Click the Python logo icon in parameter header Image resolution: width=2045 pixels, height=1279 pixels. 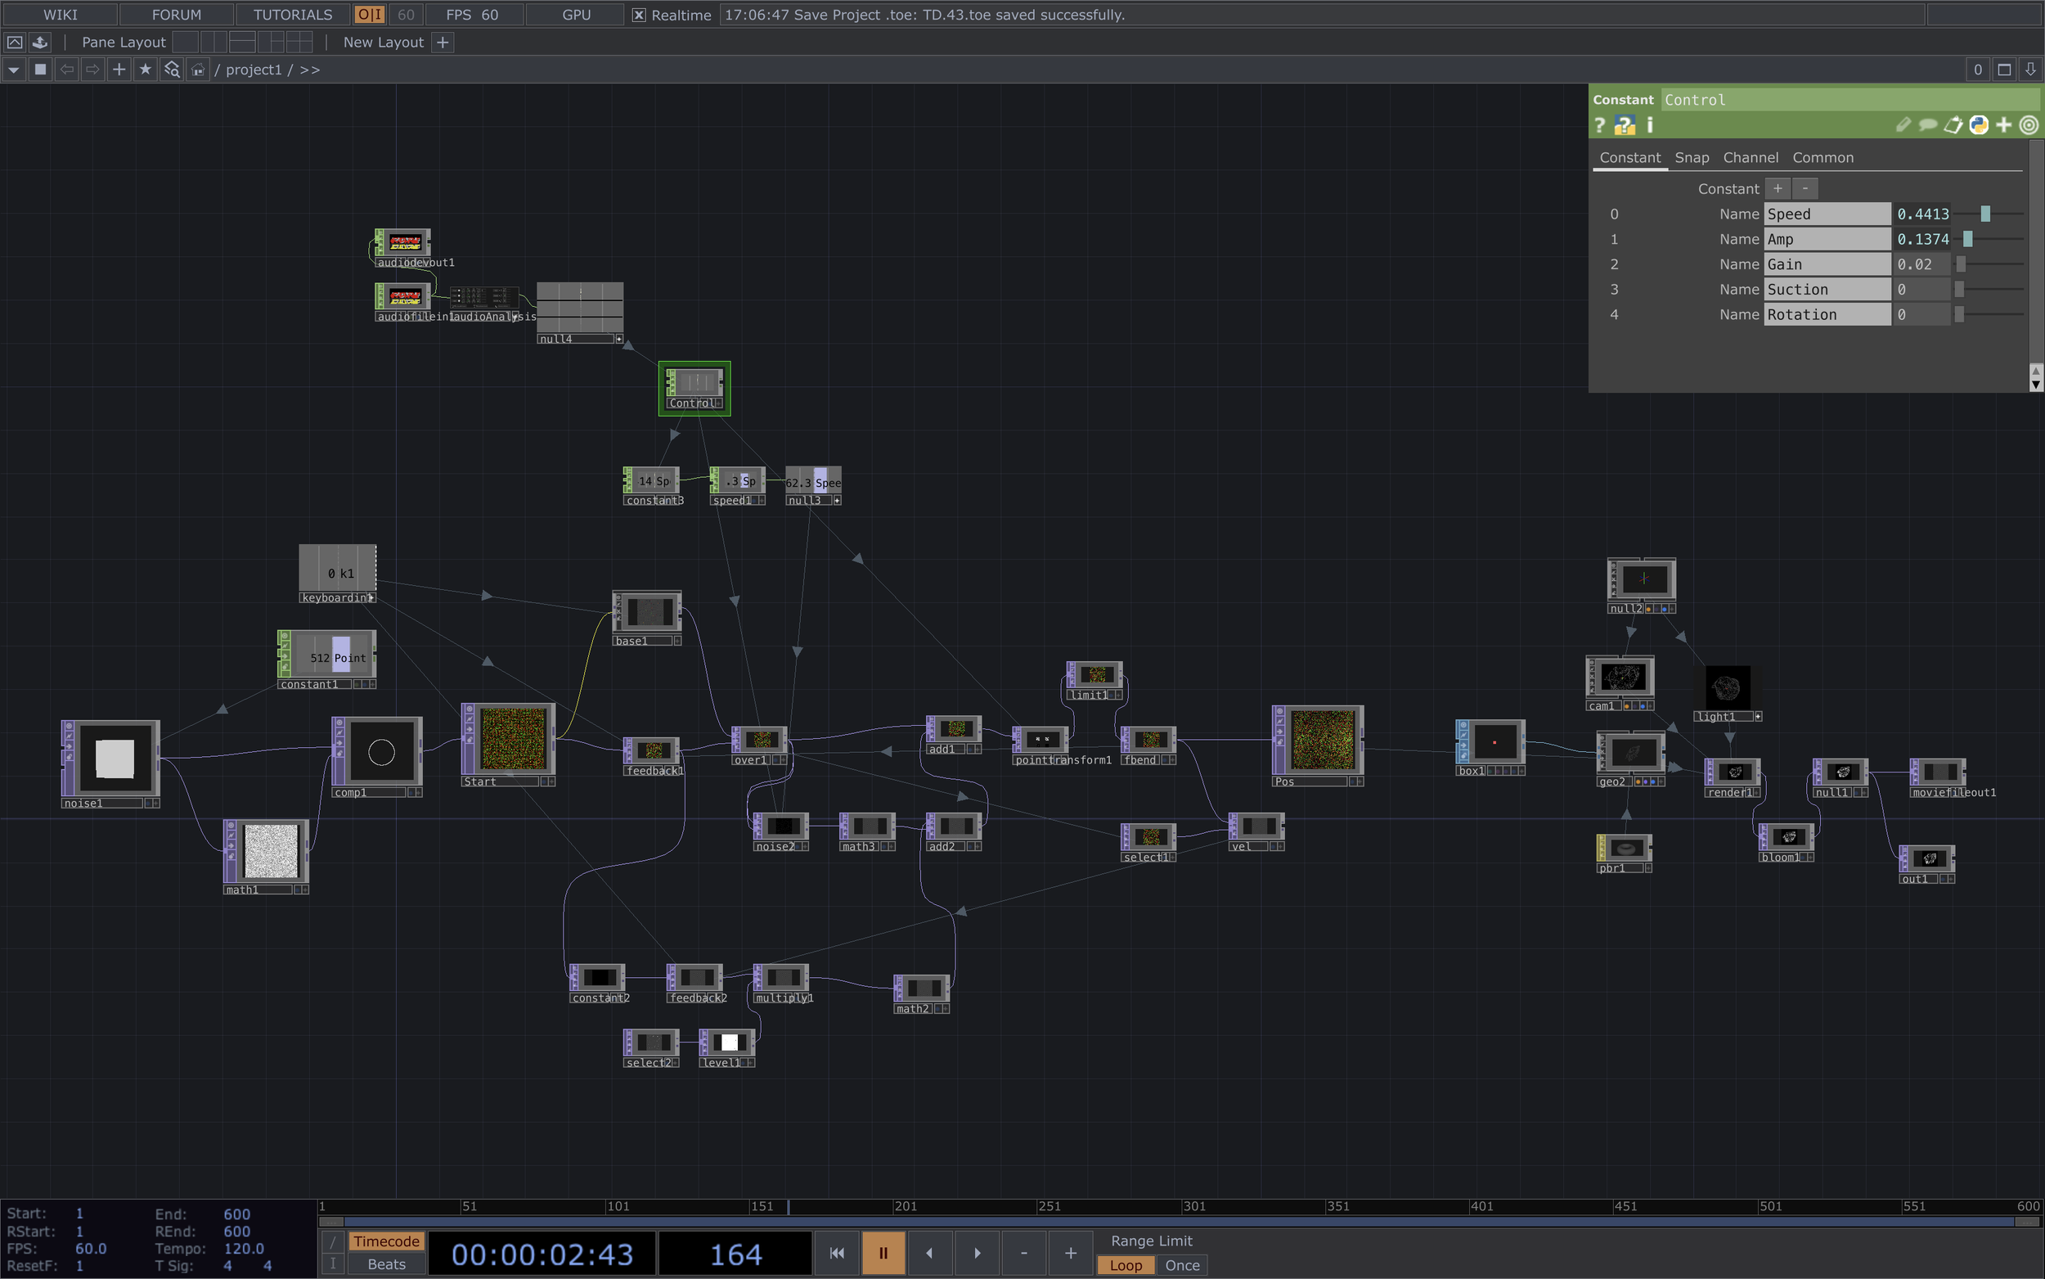(x=1978, y=125)
